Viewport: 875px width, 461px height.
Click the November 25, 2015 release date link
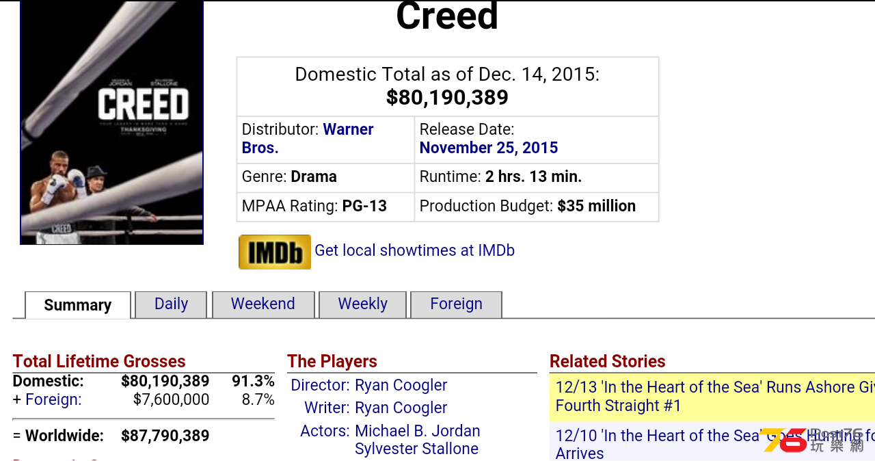(489, 148)
